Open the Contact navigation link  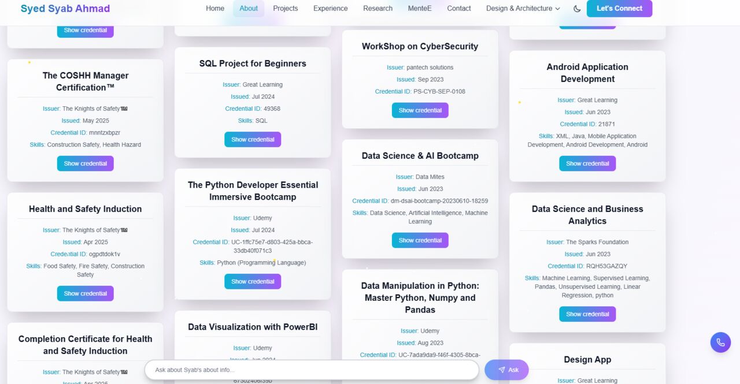click(x=459, y=9)
